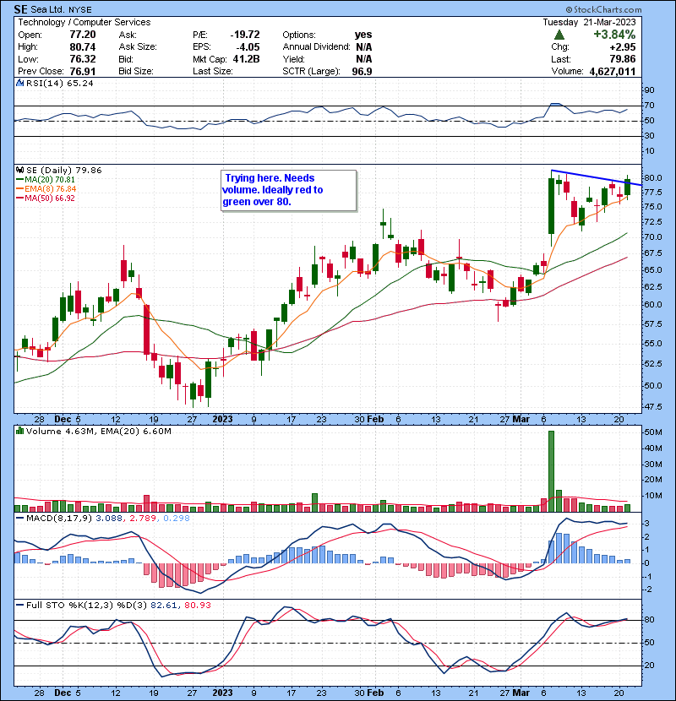Click the RSI indicator icon beside RSI(14)
Screen dimensions: 676x701
[19, 83]
